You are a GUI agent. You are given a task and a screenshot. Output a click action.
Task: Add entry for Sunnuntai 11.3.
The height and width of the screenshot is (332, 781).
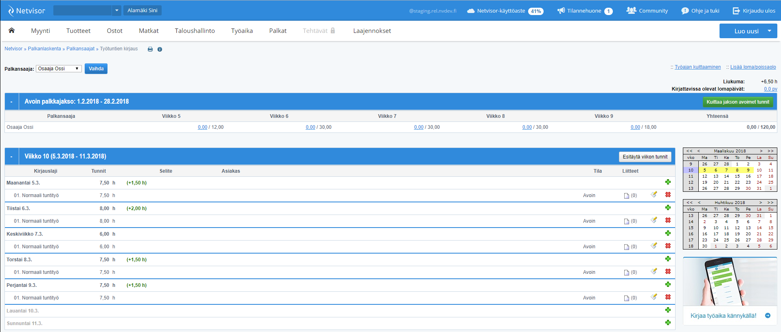coord(668,323)
